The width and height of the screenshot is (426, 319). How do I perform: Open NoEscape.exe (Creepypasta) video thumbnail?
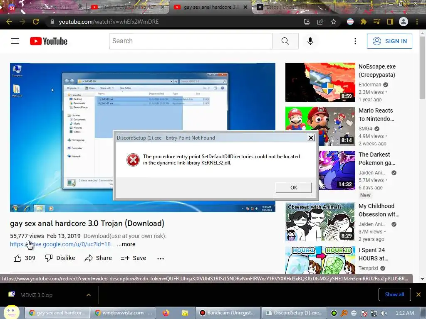[320, 82]
